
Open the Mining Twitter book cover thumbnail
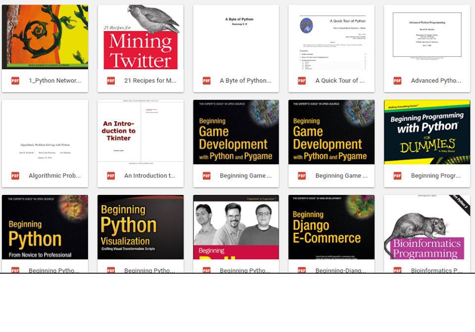(x=141, y=37)
